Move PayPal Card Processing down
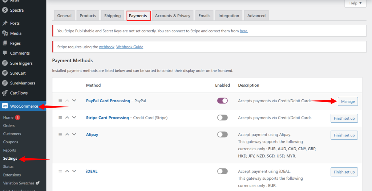 tap(74, 100)
